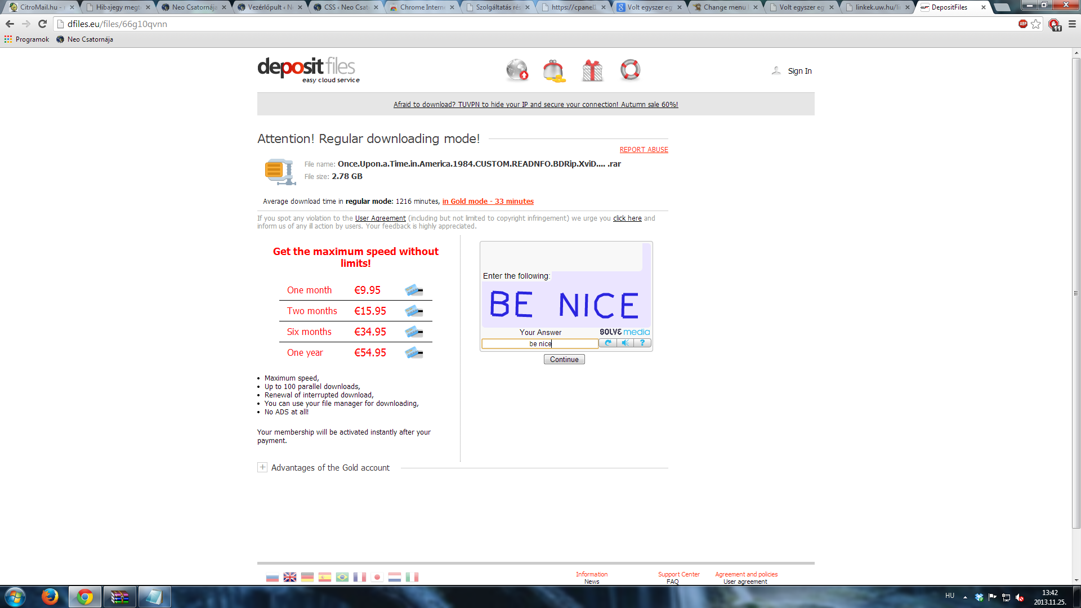Switch language to English UK flag
Viewport: 1081px width, 608px height.
290,577
